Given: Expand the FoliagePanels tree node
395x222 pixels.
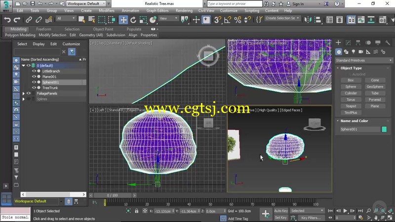Looking at the screenshot, I should pos(23,93).
